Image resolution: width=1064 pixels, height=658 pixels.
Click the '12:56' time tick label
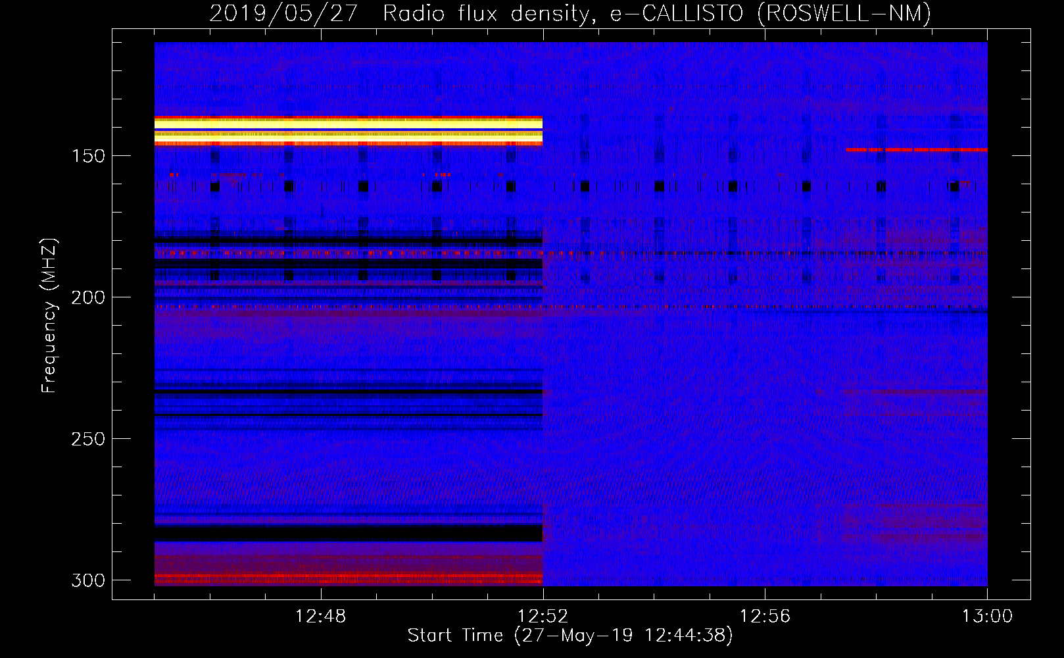coord(765,617)
